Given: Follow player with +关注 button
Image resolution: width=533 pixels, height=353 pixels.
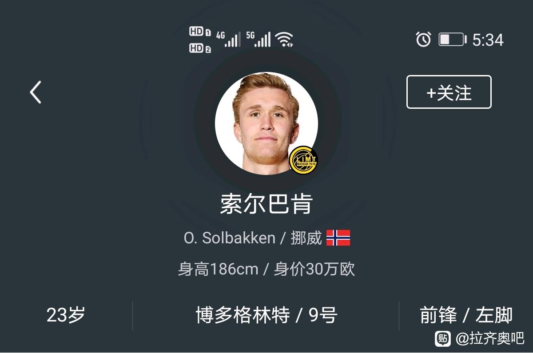Looking at the screenshot, I should coord(449,92).
